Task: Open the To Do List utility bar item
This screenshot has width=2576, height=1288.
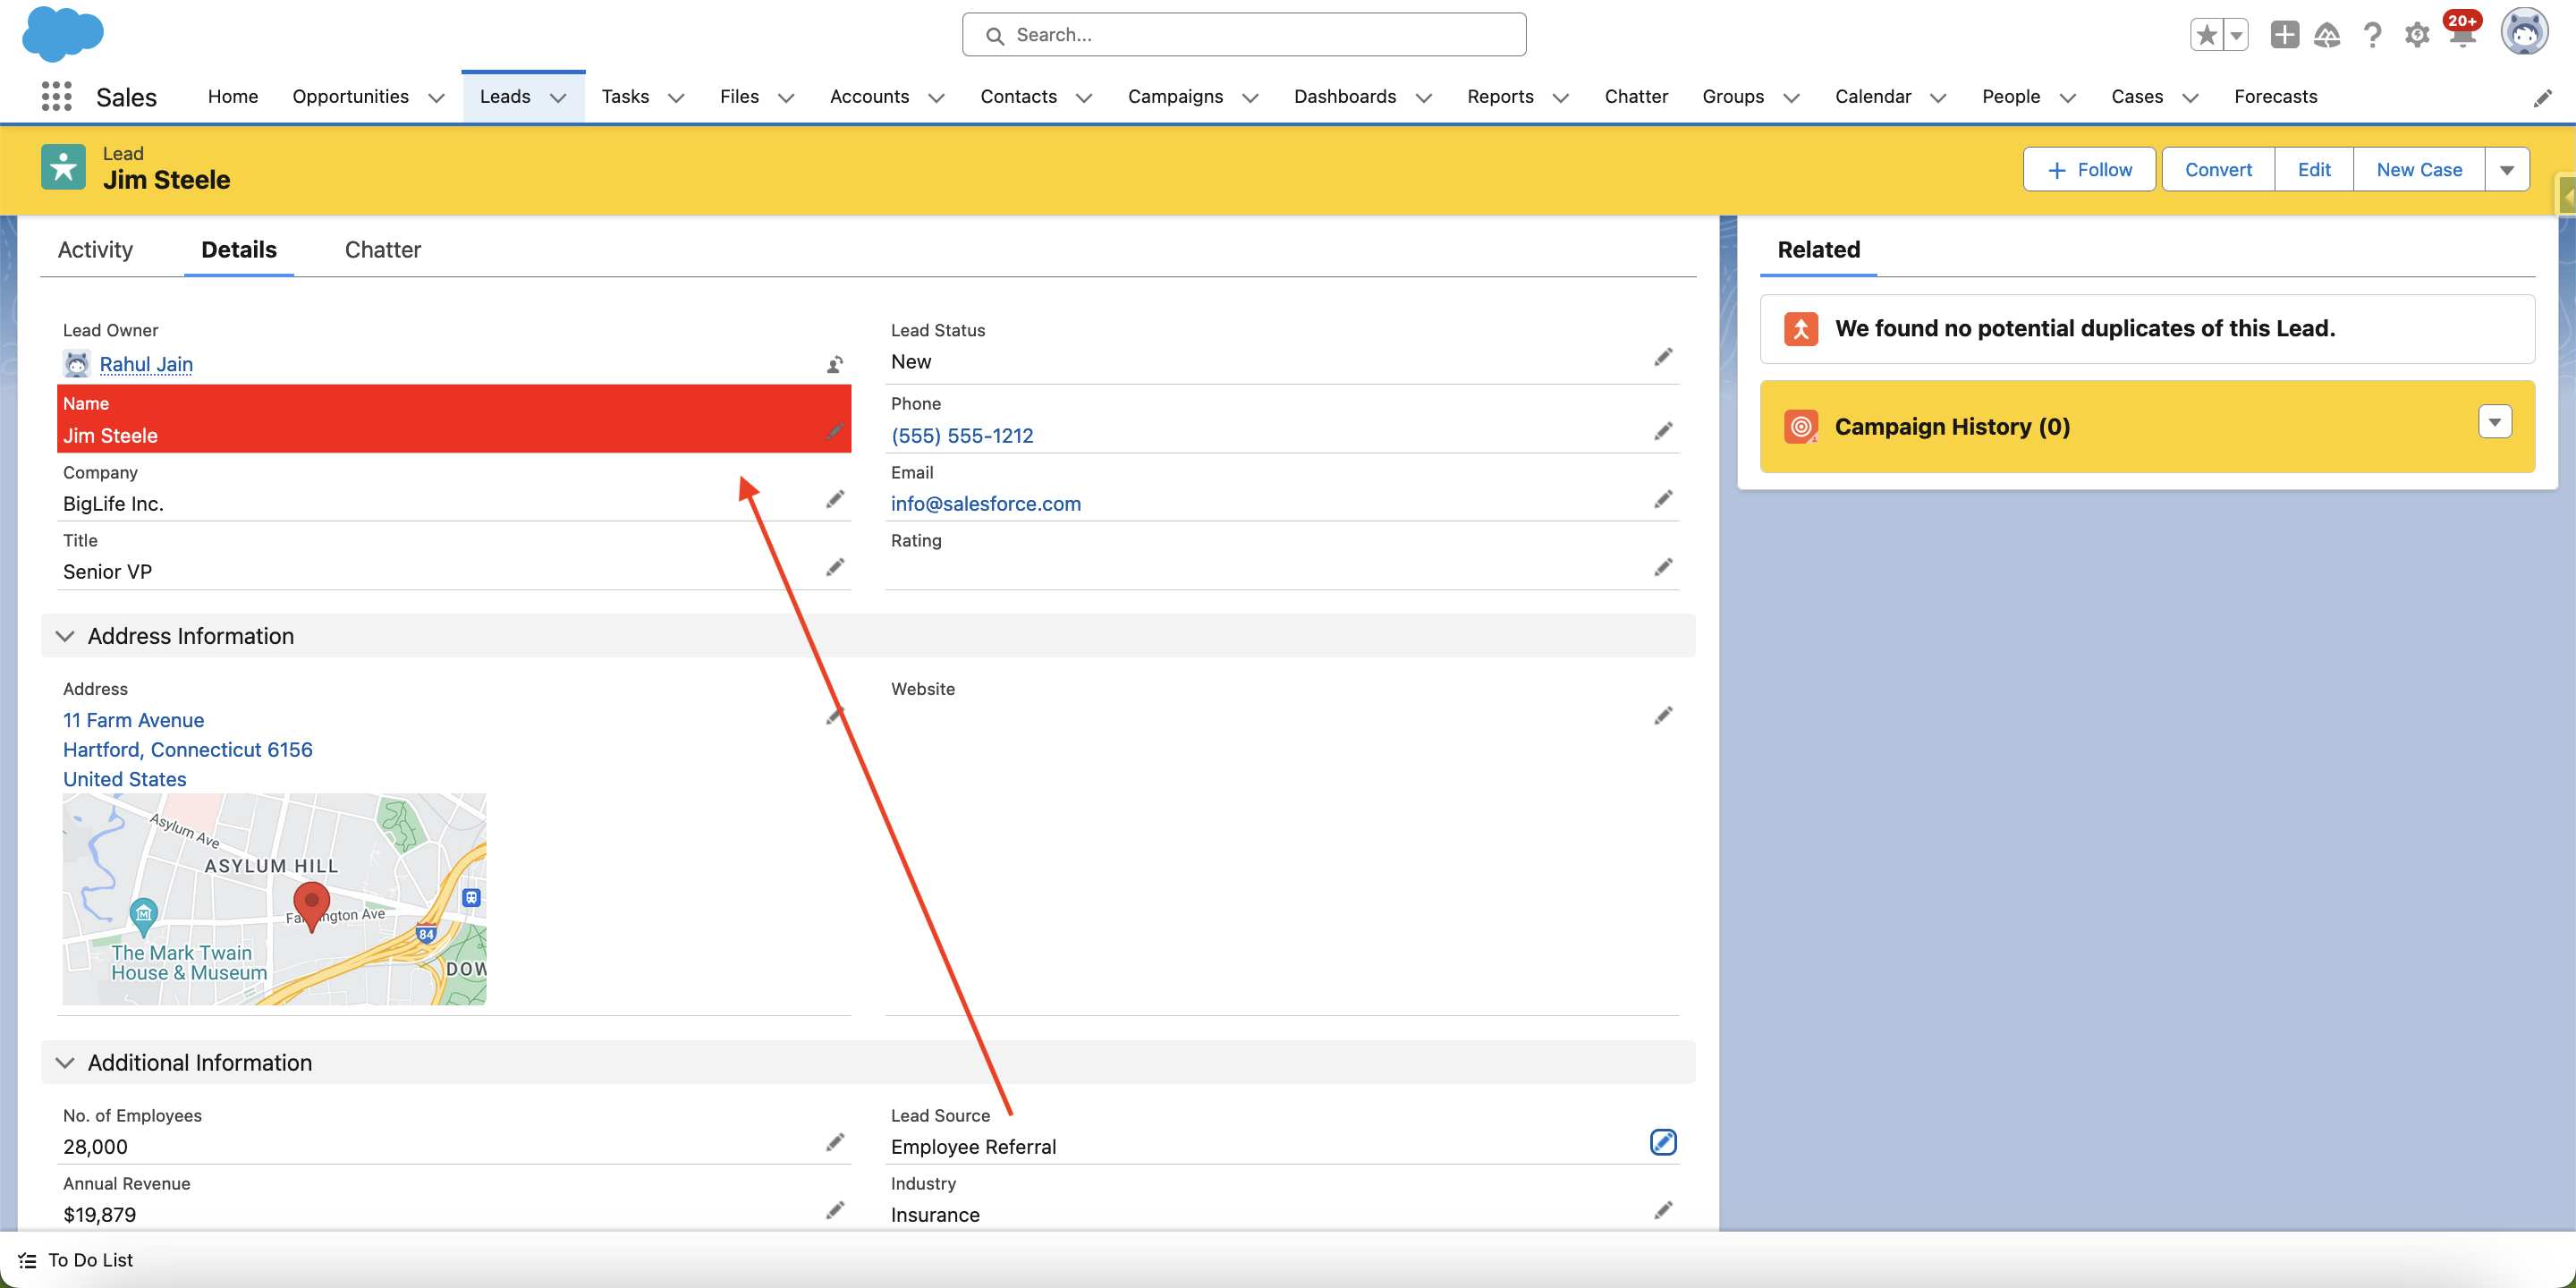Action: click(x=76, y=1261)
